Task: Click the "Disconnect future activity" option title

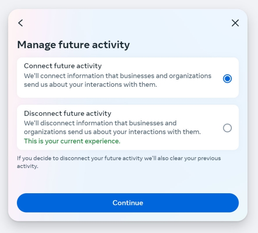Action: point(67,113)
